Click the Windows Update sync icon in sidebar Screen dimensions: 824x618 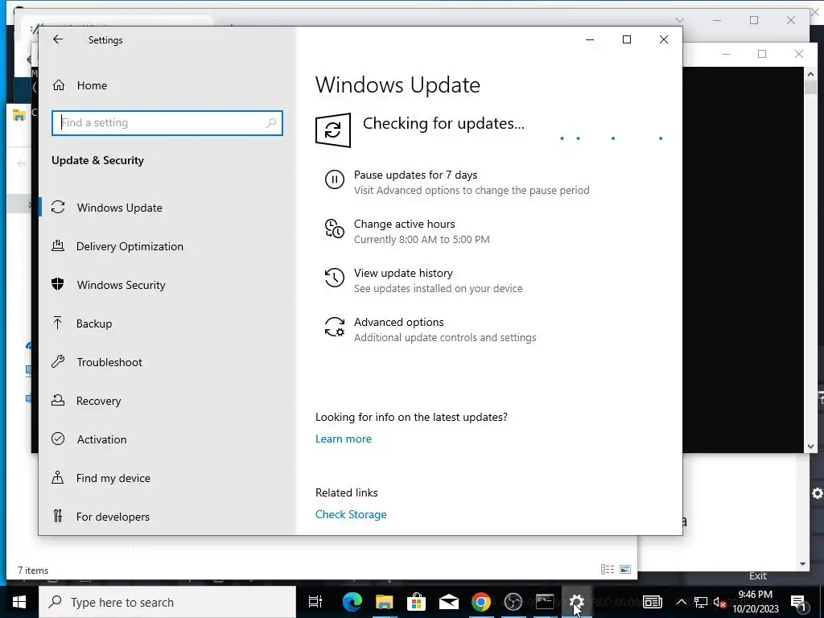[x=58, y=207]
